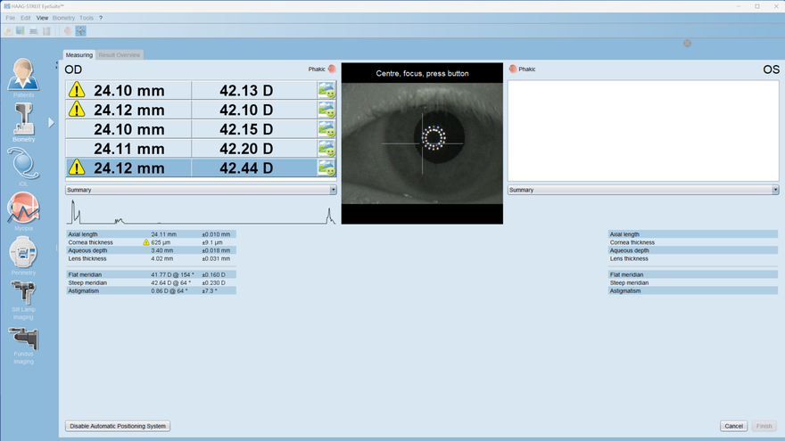Select the 24.11 mm measurement row

coord(201,149)
